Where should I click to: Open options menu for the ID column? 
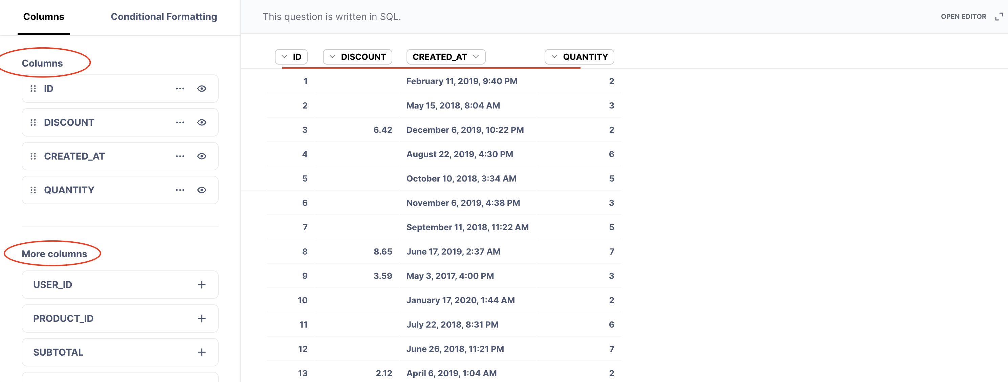(180, 88)
